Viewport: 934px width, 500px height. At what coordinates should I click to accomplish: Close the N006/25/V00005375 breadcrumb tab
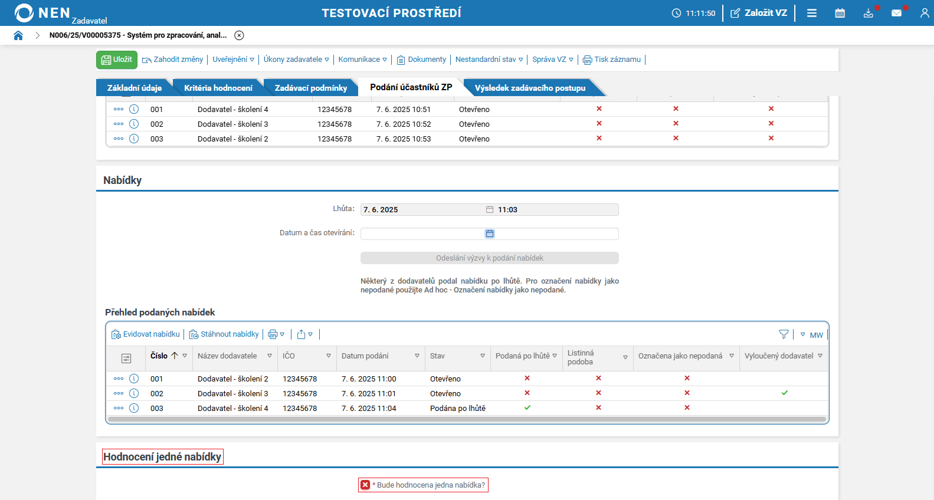[239, 35]
